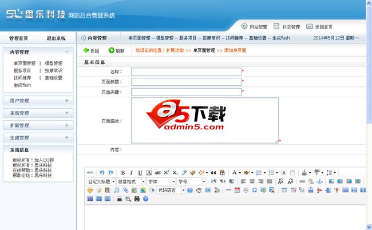Apply italic formatting with the I icon

pyautogui.click(x=132, y=173)
